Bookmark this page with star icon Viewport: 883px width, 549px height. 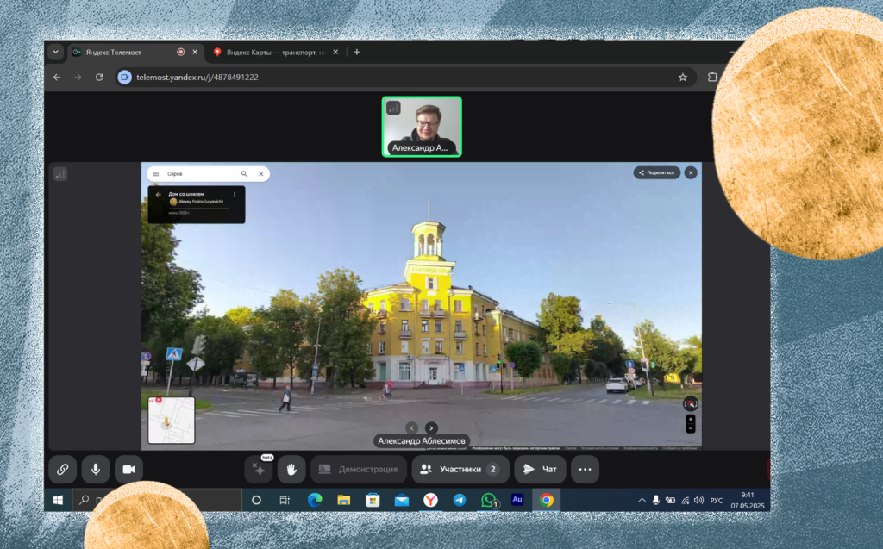pos(683,78)
